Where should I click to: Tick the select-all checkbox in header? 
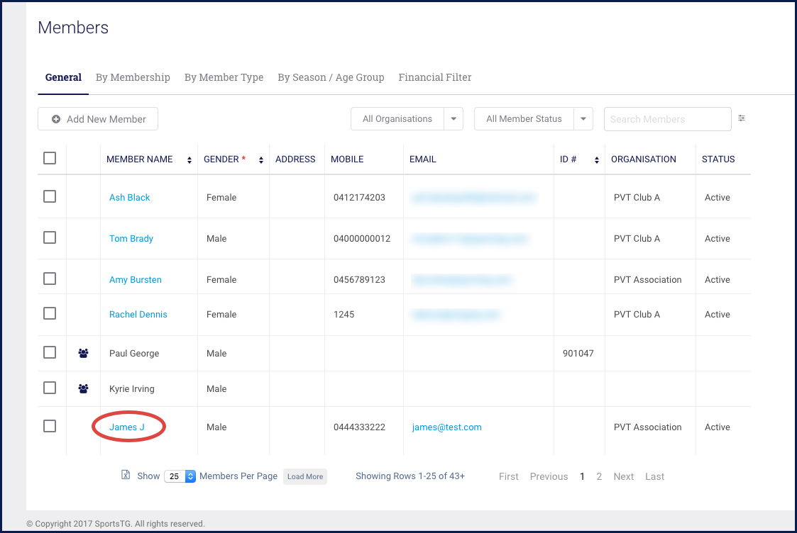click(50, 158)
